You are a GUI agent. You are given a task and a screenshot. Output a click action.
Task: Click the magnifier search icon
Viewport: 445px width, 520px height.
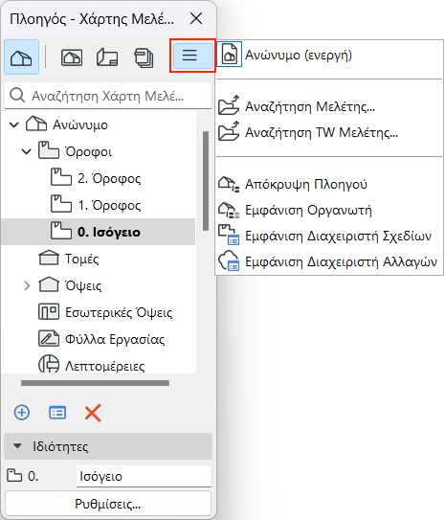coord(17,96)
